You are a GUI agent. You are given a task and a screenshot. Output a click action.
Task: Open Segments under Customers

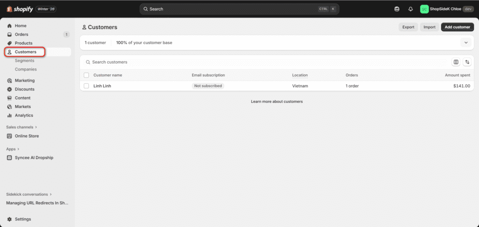[24, 61]
